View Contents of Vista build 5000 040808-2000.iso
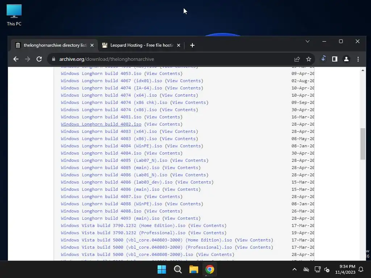 click(x=215, y=254)
